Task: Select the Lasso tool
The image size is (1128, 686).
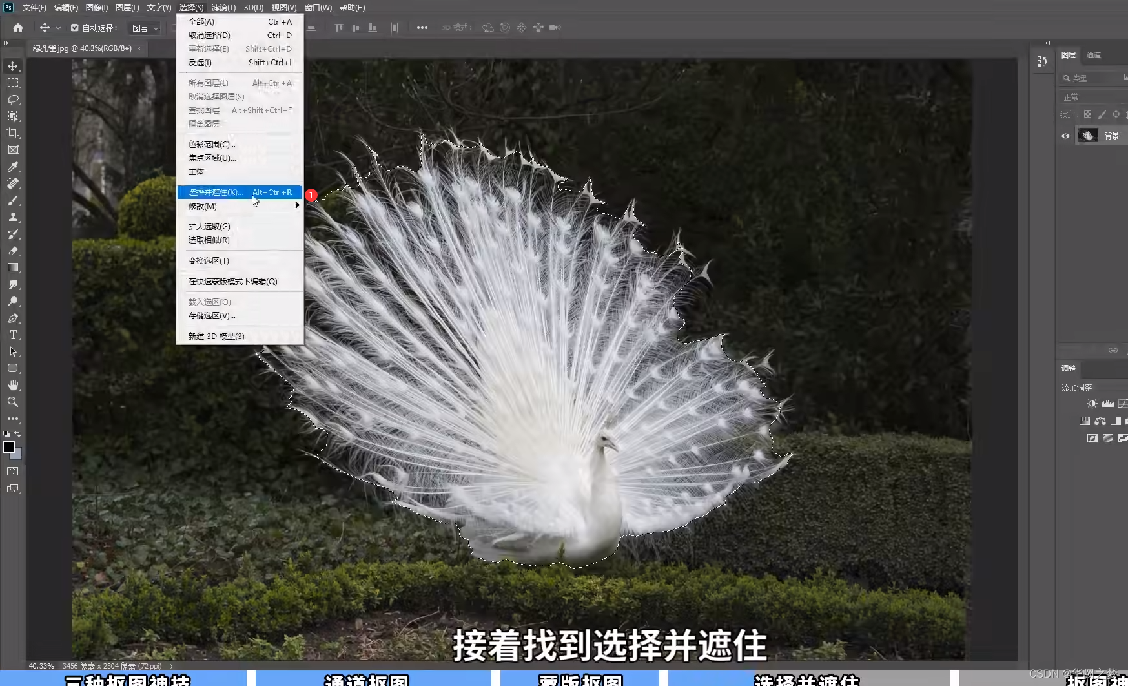Action: coord(13,100)
